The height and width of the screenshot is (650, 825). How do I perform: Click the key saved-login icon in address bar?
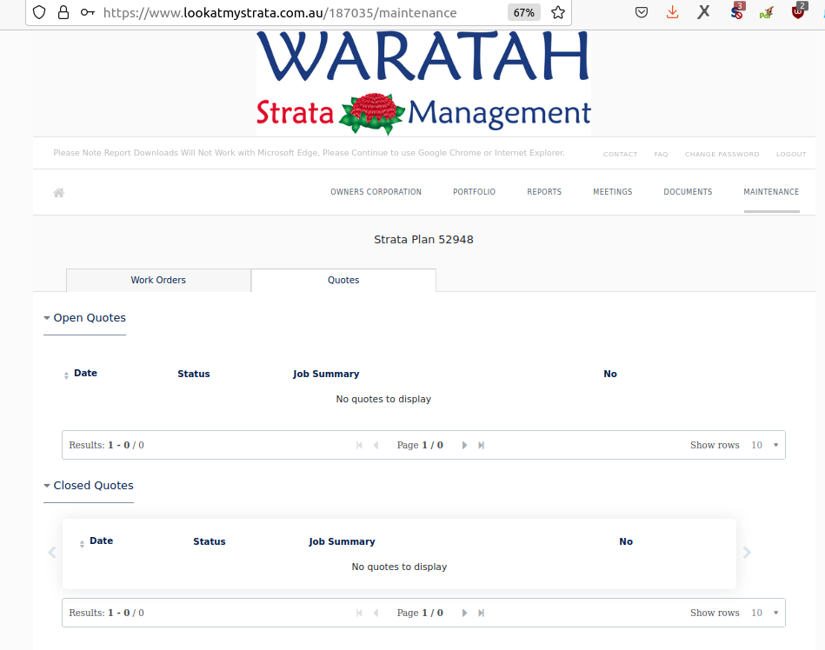tap(87, 13)
